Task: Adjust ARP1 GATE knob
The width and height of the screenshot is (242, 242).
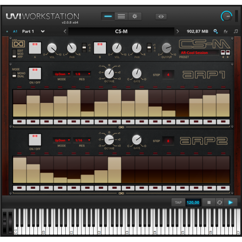Action: 137,73
